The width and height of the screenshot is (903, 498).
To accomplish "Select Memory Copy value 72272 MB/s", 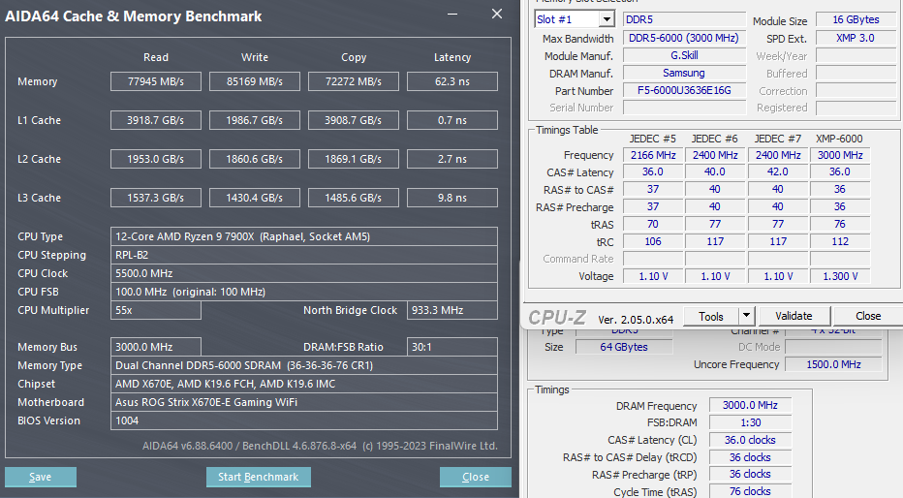I will coord(353,81).
